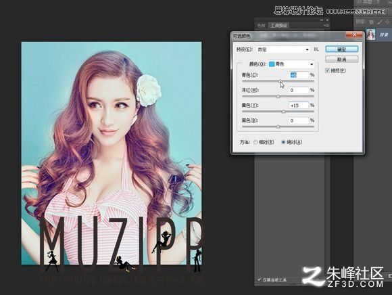Collapse the tool presets panel with double-arrow icon
This screenshot has height=295, width=392.
point(322,20)
